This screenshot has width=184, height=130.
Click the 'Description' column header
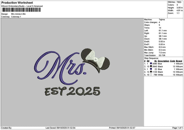pyautogui.click(x=163, y=61)
